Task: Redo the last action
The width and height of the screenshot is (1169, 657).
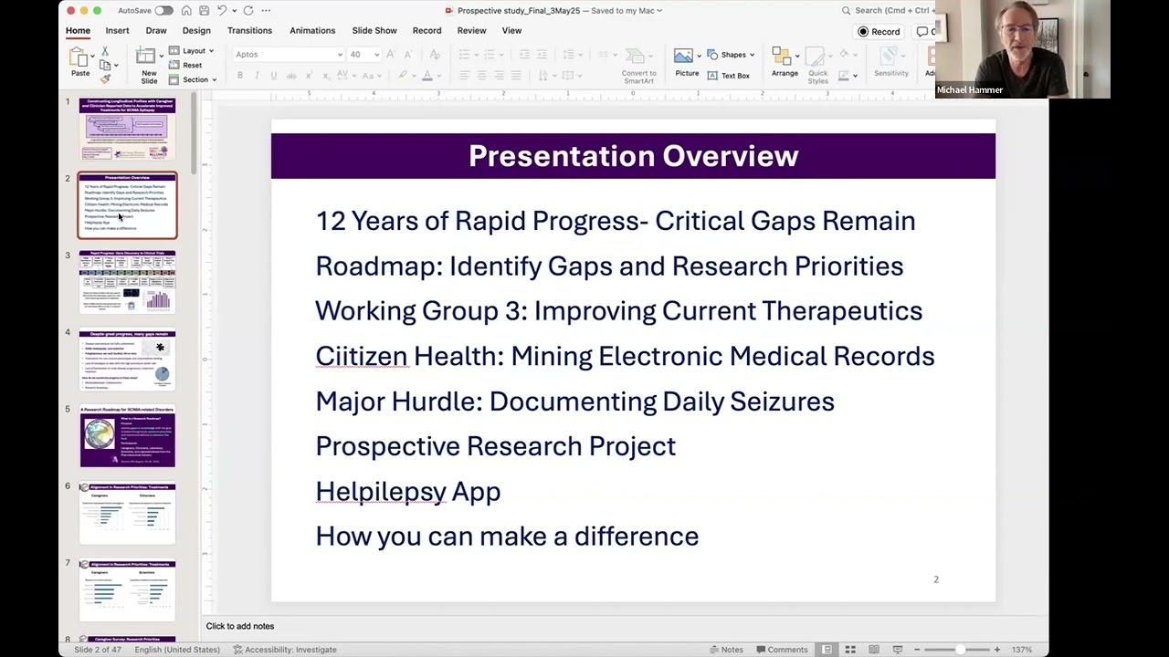Action: (x=248, y=11)
